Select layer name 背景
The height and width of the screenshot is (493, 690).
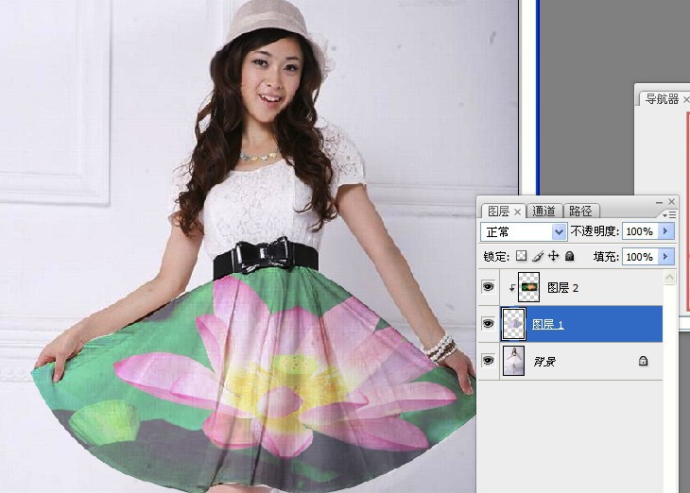point(544,362)
